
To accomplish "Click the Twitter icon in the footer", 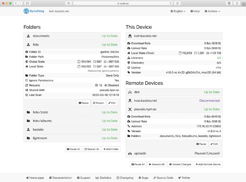I will [181, 178].
